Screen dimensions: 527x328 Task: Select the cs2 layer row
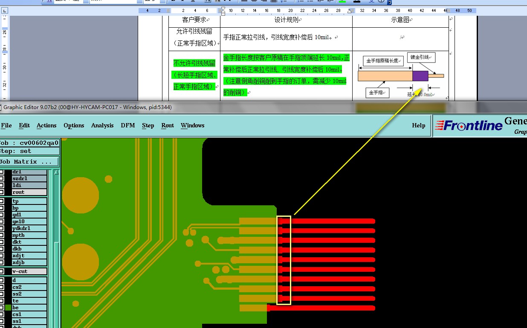coord(29,287)
